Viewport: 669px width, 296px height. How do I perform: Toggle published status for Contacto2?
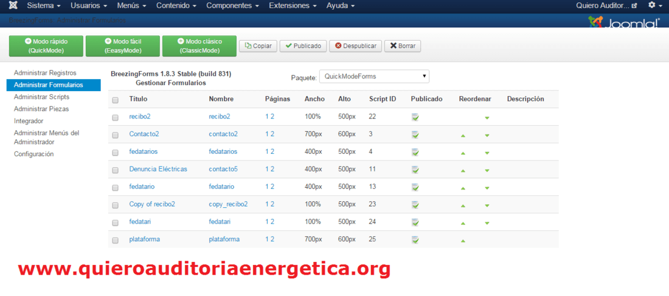(415, 134)
